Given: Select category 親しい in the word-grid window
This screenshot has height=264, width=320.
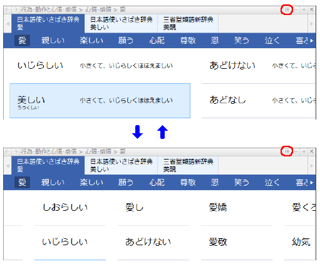Looking at the screenshot, I should pyautogui.click(x=53, y=183).
